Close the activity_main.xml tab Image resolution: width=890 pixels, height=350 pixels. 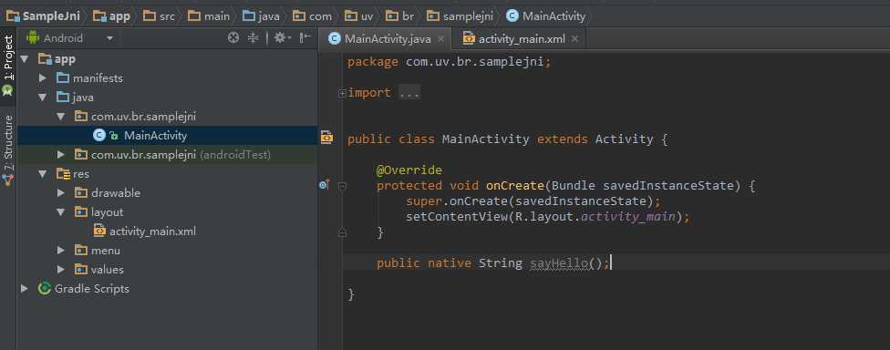click(575, 39)
